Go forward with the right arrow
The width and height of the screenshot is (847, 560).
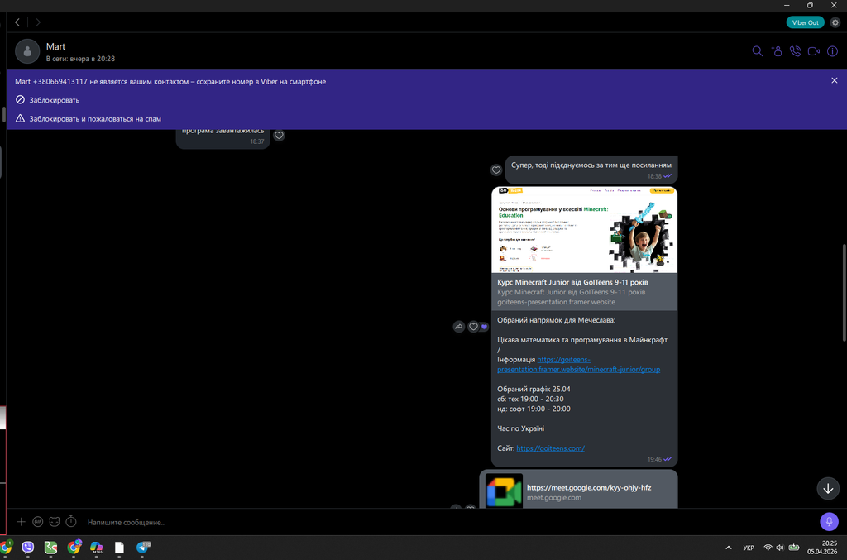click(38, 22)
